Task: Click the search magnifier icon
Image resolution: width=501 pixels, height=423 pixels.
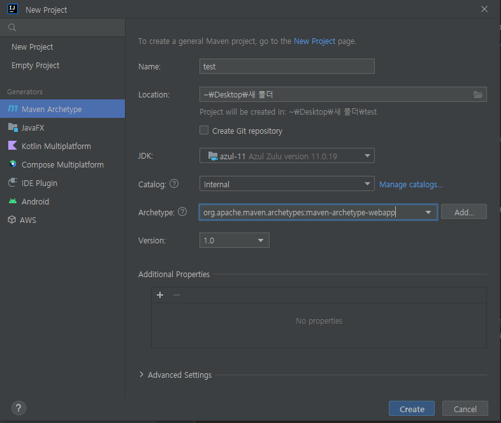Action: click(x=12, y=27)
